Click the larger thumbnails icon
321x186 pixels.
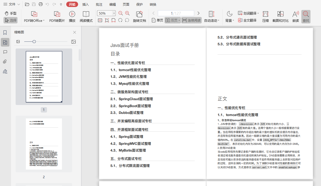pyautogui.click(x=74, y=42)
